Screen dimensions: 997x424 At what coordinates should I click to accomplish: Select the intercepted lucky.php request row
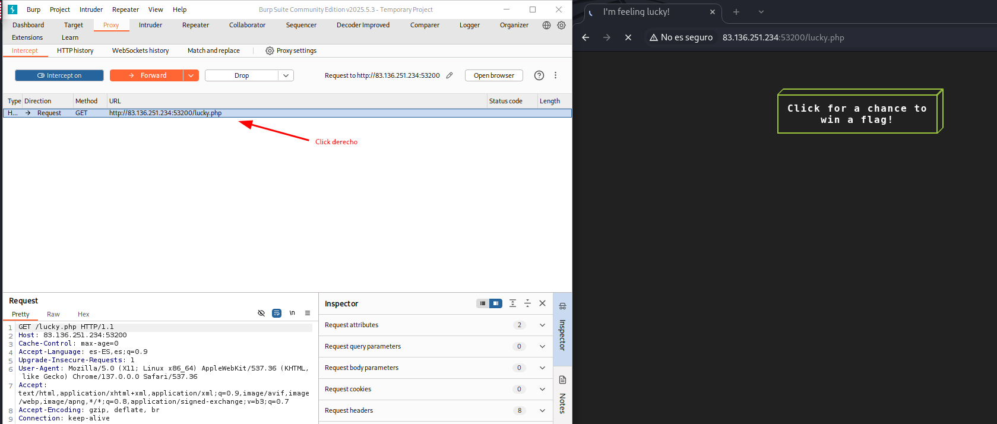[287, 113]
